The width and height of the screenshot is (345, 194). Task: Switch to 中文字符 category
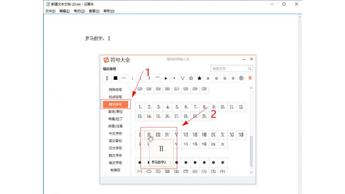115,134
